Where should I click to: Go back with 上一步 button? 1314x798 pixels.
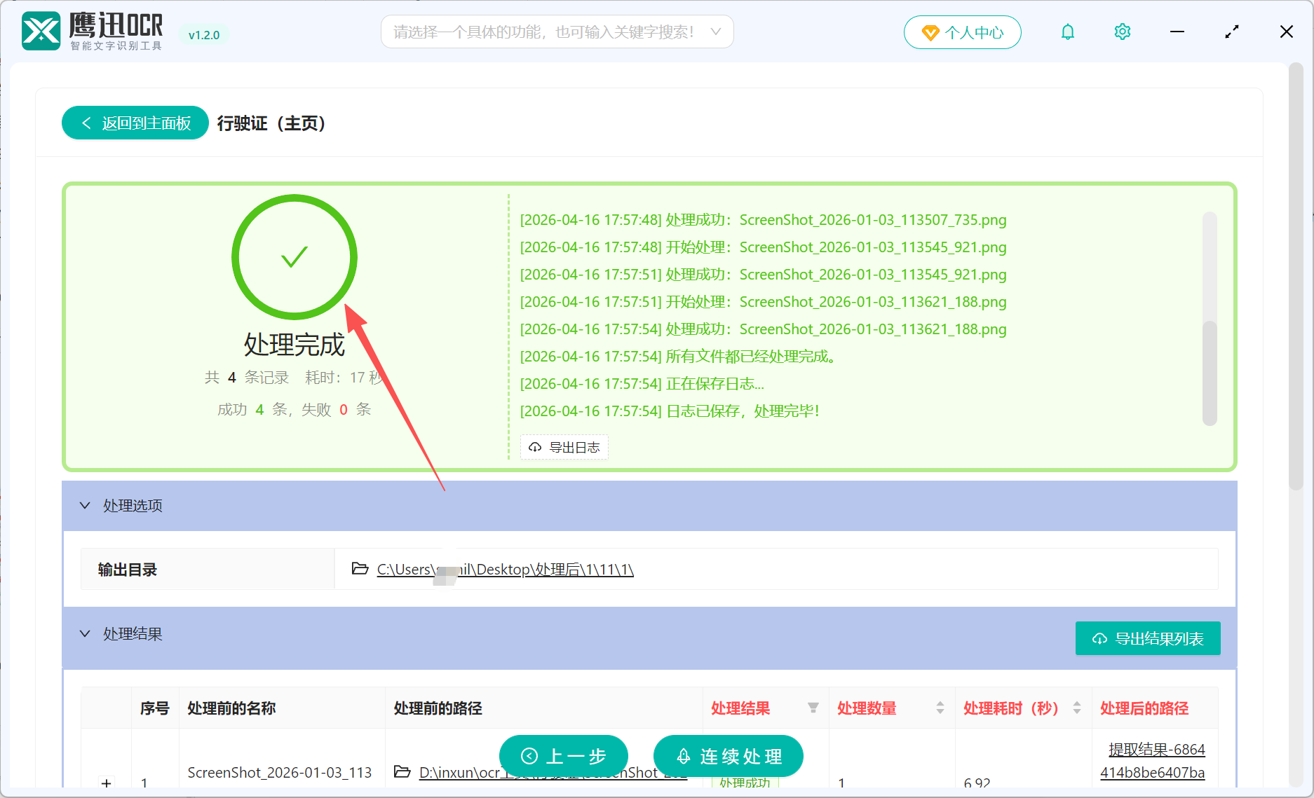pyautogui.click(x=564, y=756)
